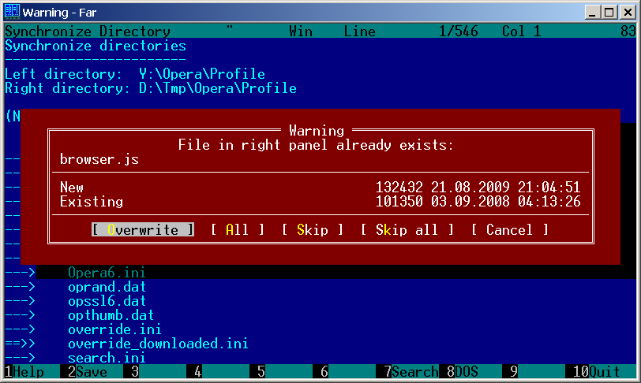Choose Skip all in the warning dialog

(x=407, y=230)
